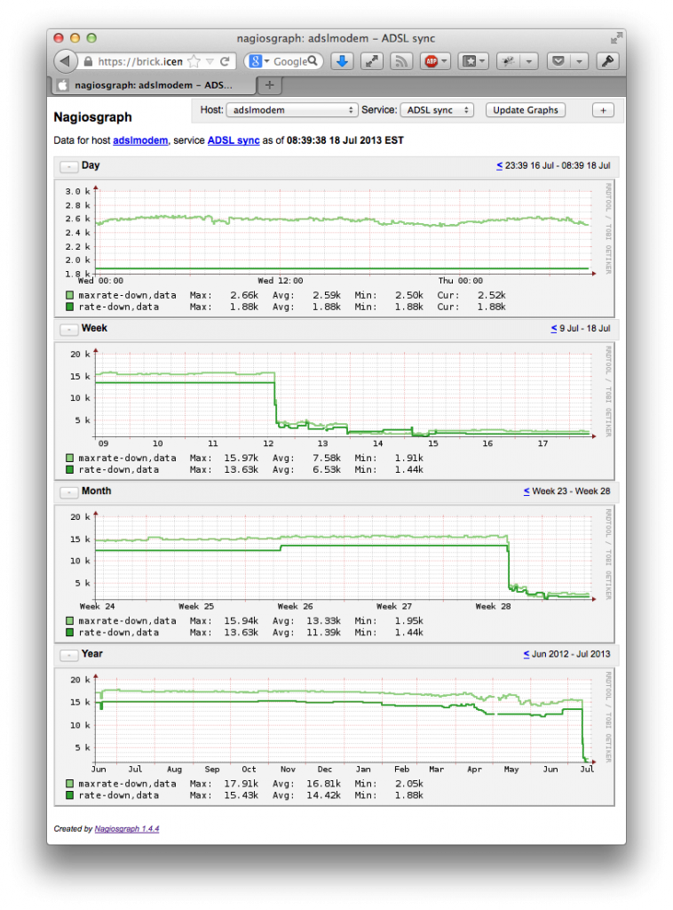Click the fullscreen arrows toolbar icon
Image resolution: width=673 pixels, height=910 pixels.
pos(372,61)
